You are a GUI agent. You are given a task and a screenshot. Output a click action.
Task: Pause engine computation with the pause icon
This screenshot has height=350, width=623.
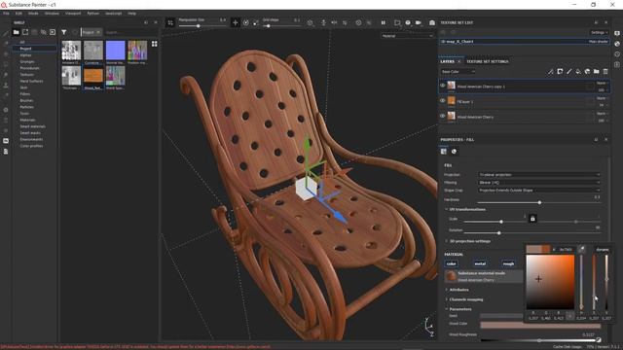coord(383,23)
